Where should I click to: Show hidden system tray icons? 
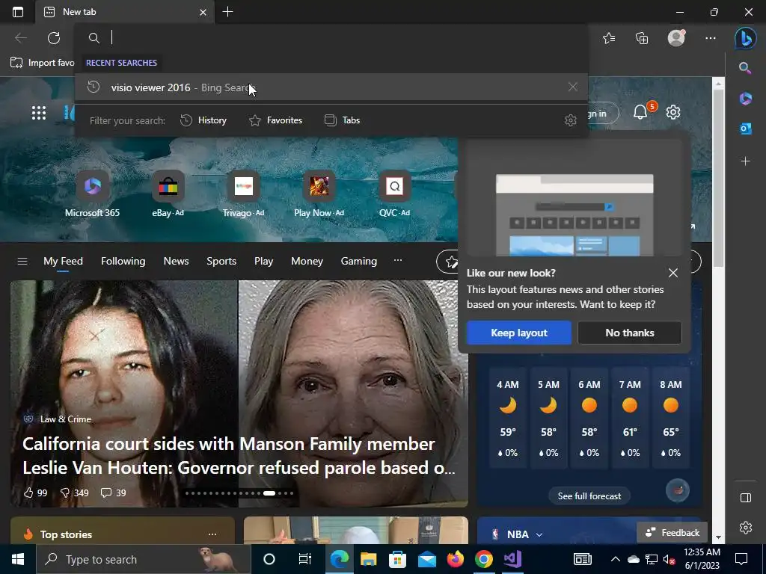coord(616,559)
